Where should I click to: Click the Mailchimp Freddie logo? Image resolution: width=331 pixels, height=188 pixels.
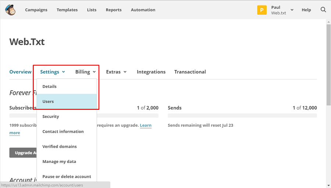10,10
